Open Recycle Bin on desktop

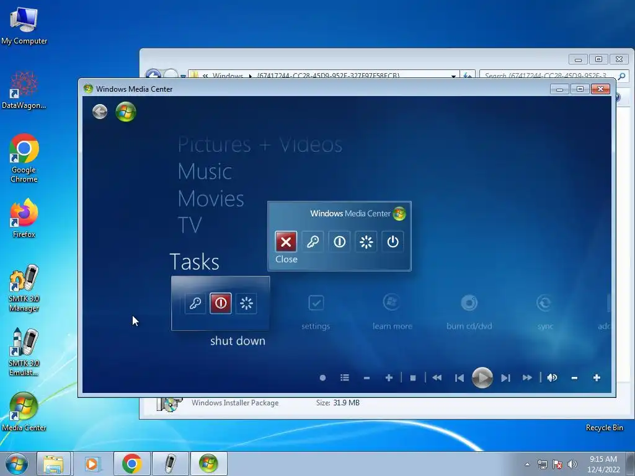click(x=604, y=428)
